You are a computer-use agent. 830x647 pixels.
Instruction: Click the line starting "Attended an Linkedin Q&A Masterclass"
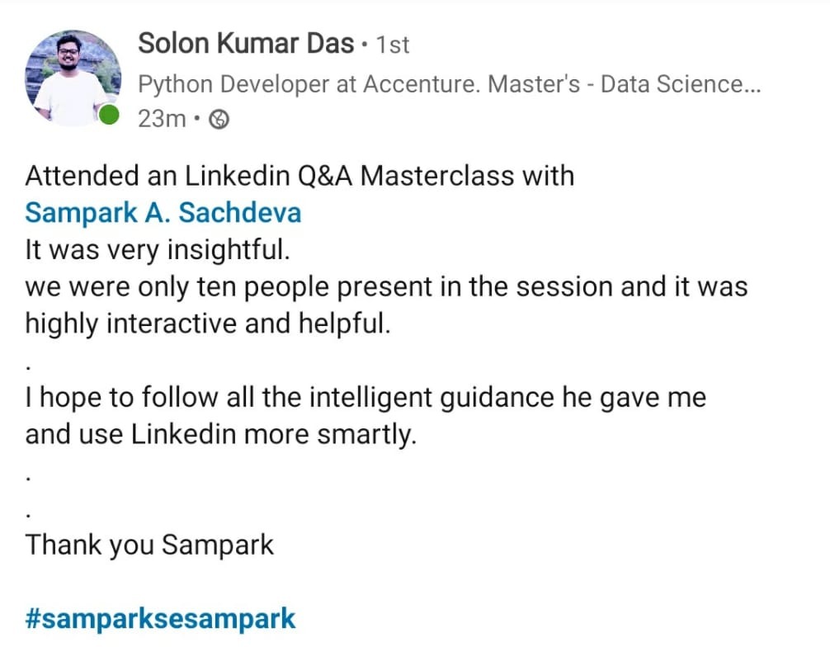[299, 176]
